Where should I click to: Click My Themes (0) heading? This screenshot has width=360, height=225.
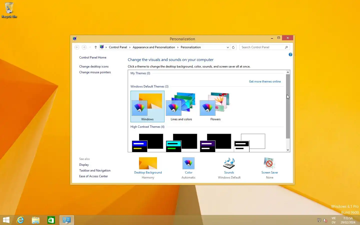(x=140, y=73)
